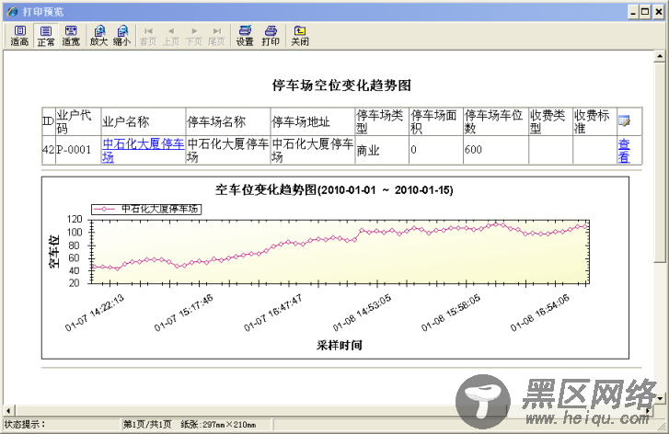Click the 下页 next page icon
This screenshot has height=434, width=669.
pos(194,36)
